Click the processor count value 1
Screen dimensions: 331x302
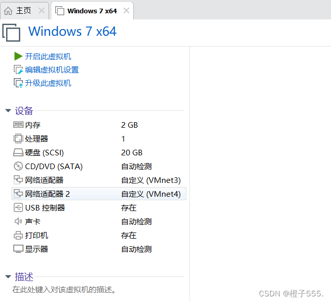pos(123,139)
